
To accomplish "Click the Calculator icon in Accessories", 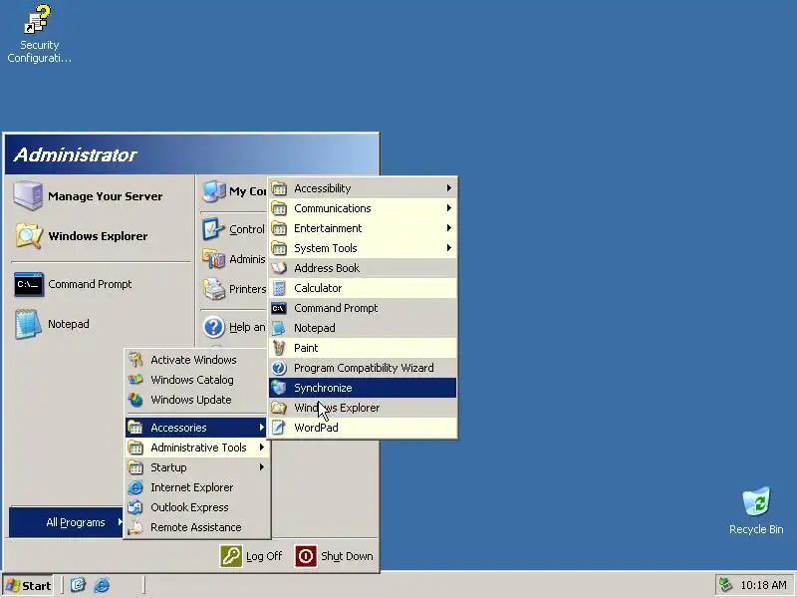I will [279, 288].
